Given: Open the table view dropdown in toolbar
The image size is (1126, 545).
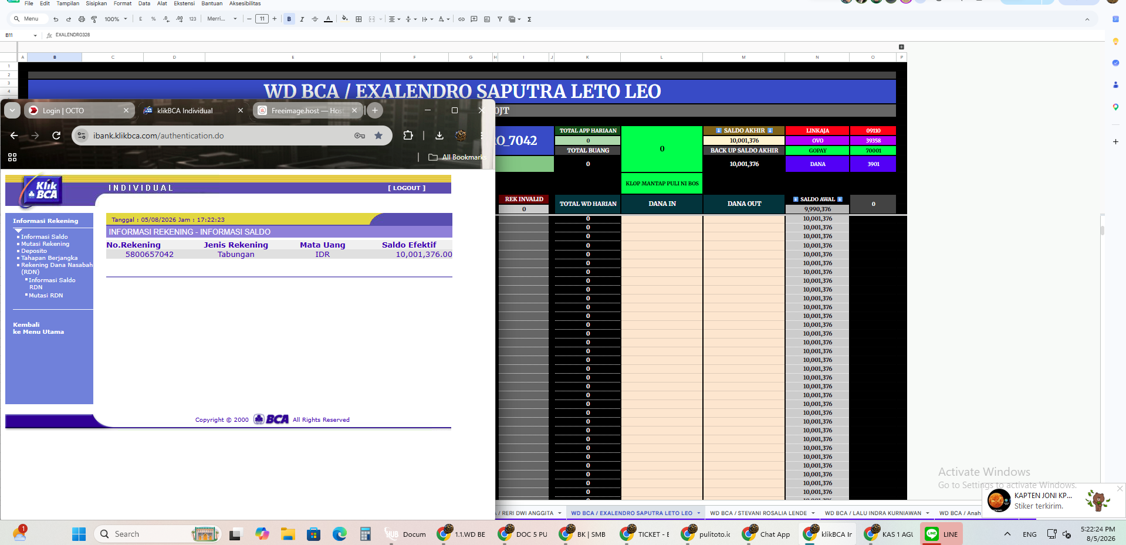Looking at the screenshot, I should tap(515, 19).
